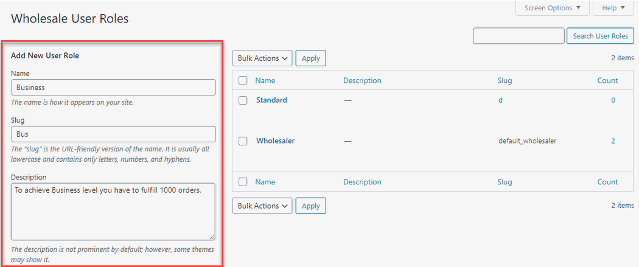Open the top Bulk Actions dropdown
Viewport: 639px width, 267px height.
coord(262,58)
